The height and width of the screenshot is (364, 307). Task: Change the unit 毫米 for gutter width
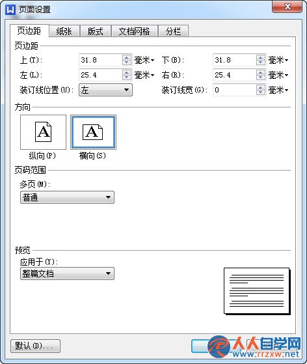[278, 90]
